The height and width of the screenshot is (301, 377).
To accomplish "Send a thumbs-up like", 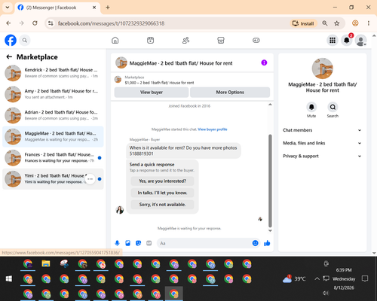I will coord(267,243).
